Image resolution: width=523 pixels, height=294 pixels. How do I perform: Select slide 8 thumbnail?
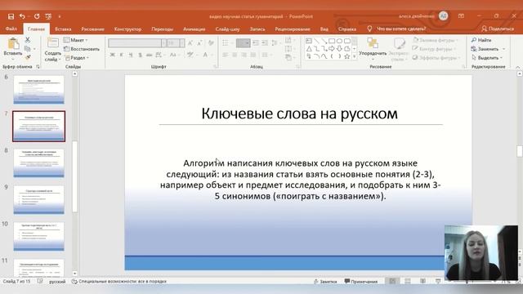[38, 163]
